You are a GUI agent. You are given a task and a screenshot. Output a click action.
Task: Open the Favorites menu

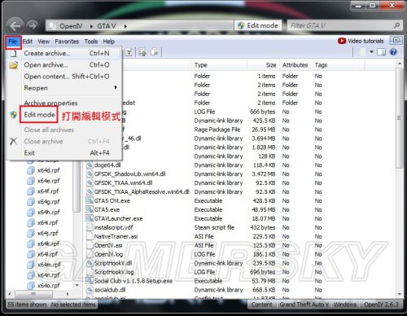(67, 42)
